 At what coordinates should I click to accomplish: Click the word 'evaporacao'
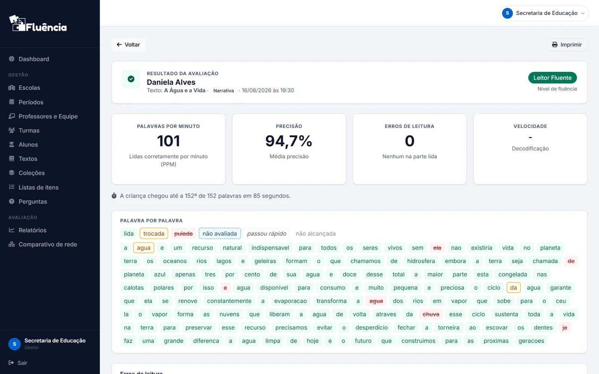click(x=291, y=301)
